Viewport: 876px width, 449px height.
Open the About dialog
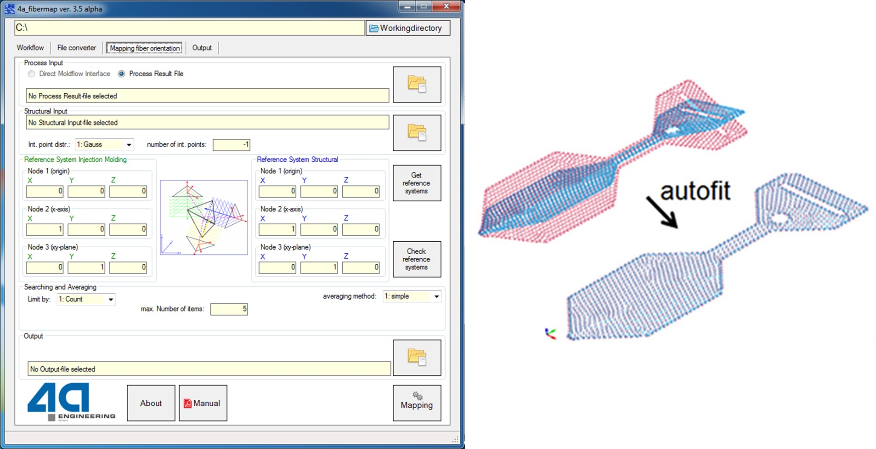[151, 403]
